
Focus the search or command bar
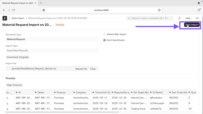pyautogui.click(x=150, y=18)
